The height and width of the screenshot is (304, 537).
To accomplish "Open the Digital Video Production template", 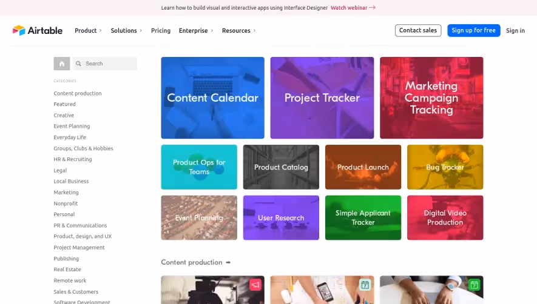I will click(445, 217).
